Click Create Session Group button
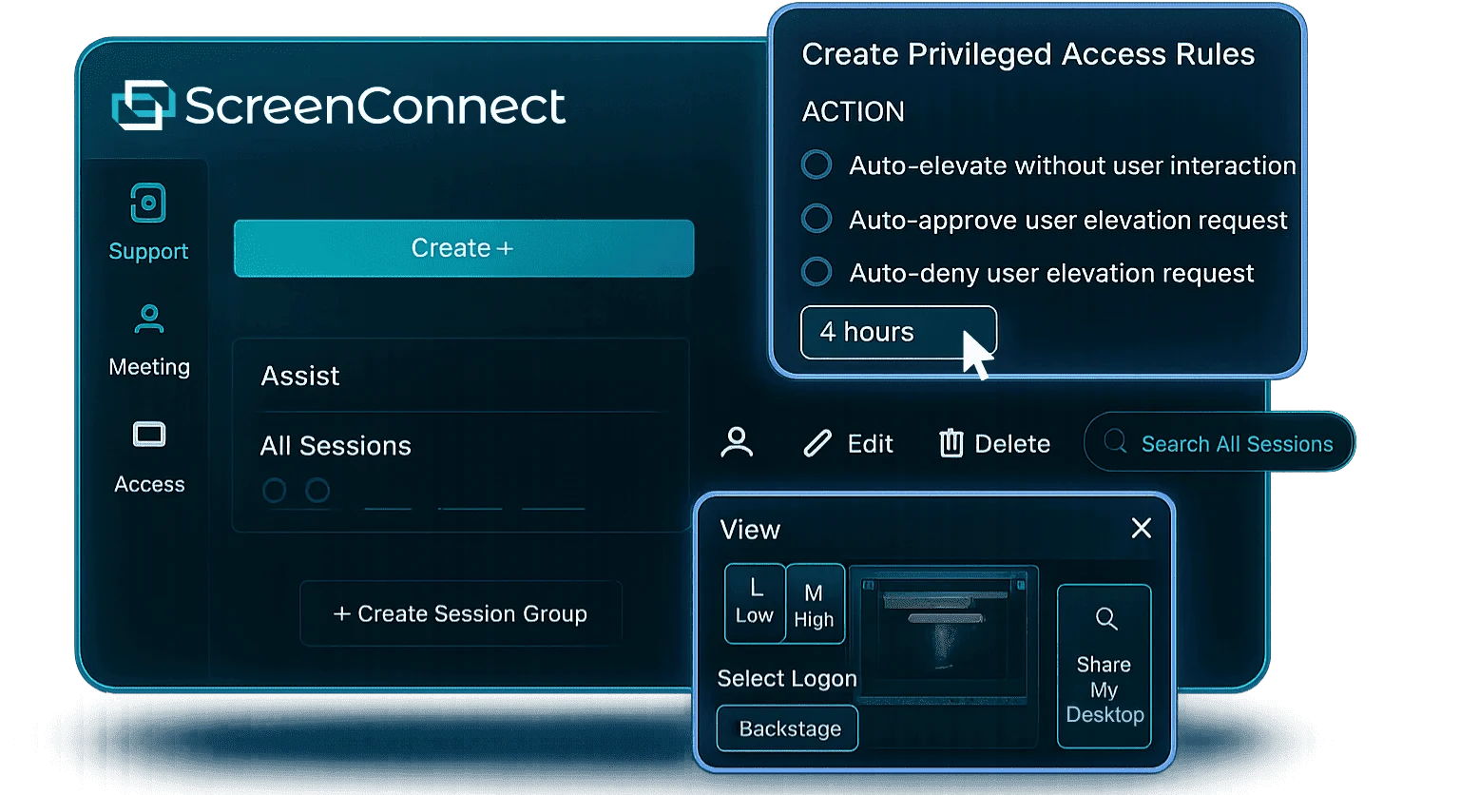This screenshot has height=795, width=1460. 461,613
